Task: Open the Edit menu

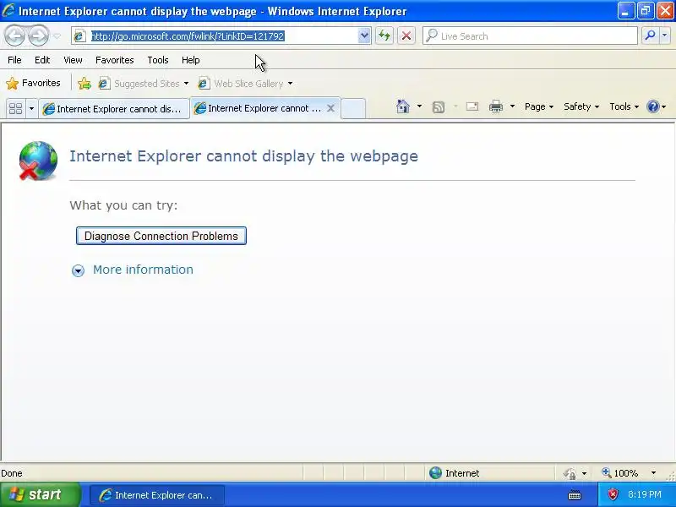Action: (x=42, y=60)
